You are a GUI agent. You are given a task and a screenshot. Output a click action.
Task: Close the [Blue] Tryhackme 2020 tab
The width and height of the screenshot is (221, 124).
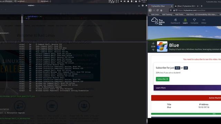pos(198,6)
